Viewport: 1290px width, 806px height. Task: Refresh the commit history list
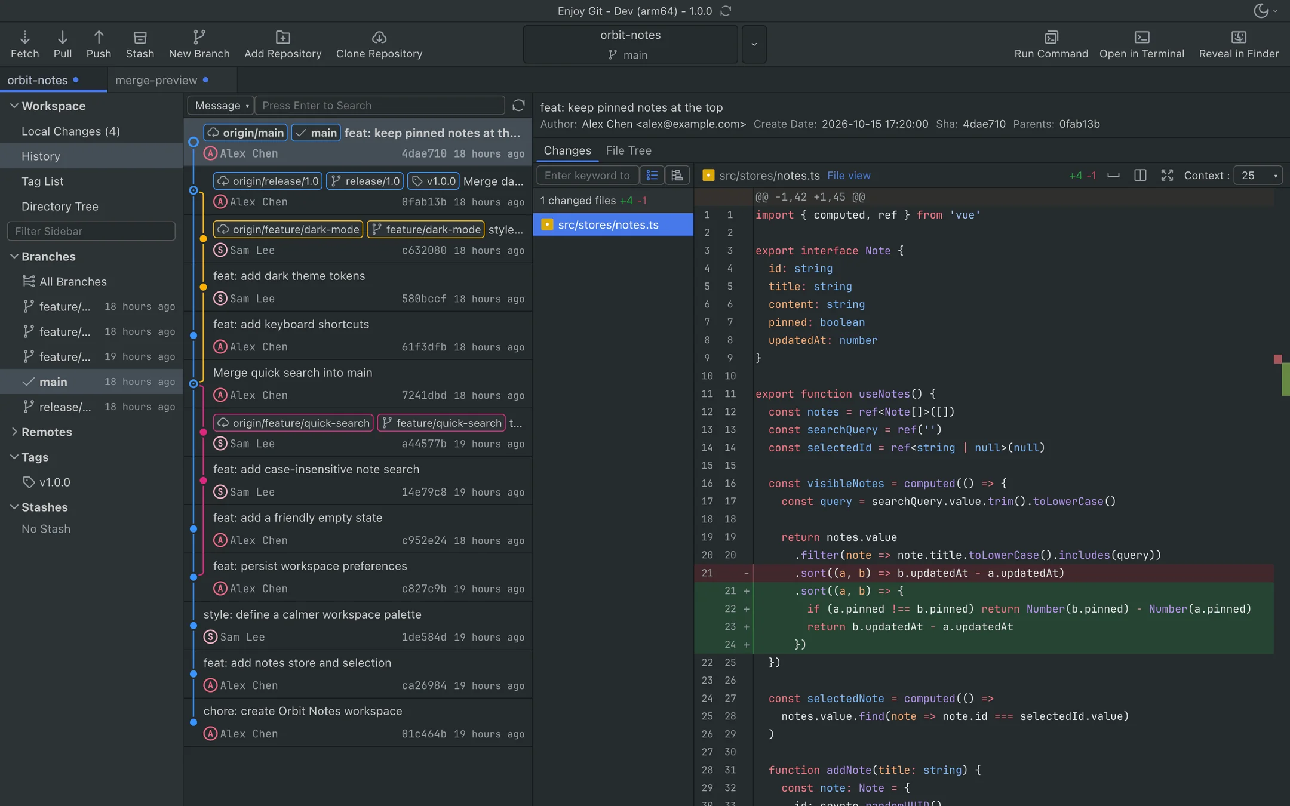[x=518, y=105]
